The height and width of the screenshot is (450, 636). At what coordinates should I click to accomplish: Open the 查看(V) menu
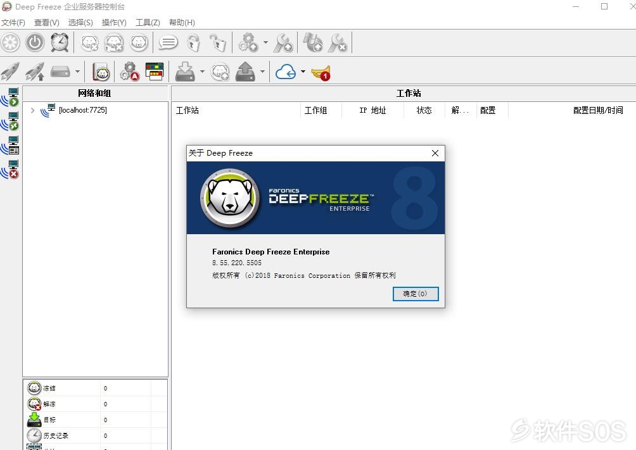[x=47, y=23]
